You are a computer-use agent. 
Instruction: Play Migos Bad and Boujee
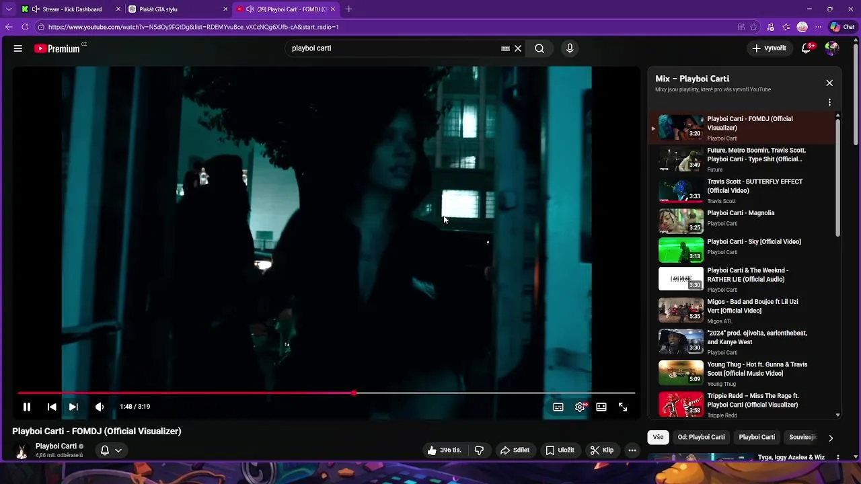tap(742, 311)
